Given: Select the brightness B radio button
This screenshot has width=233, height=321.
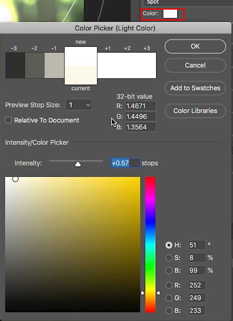Looking at the screenshot, I should (x=169, y=270).
